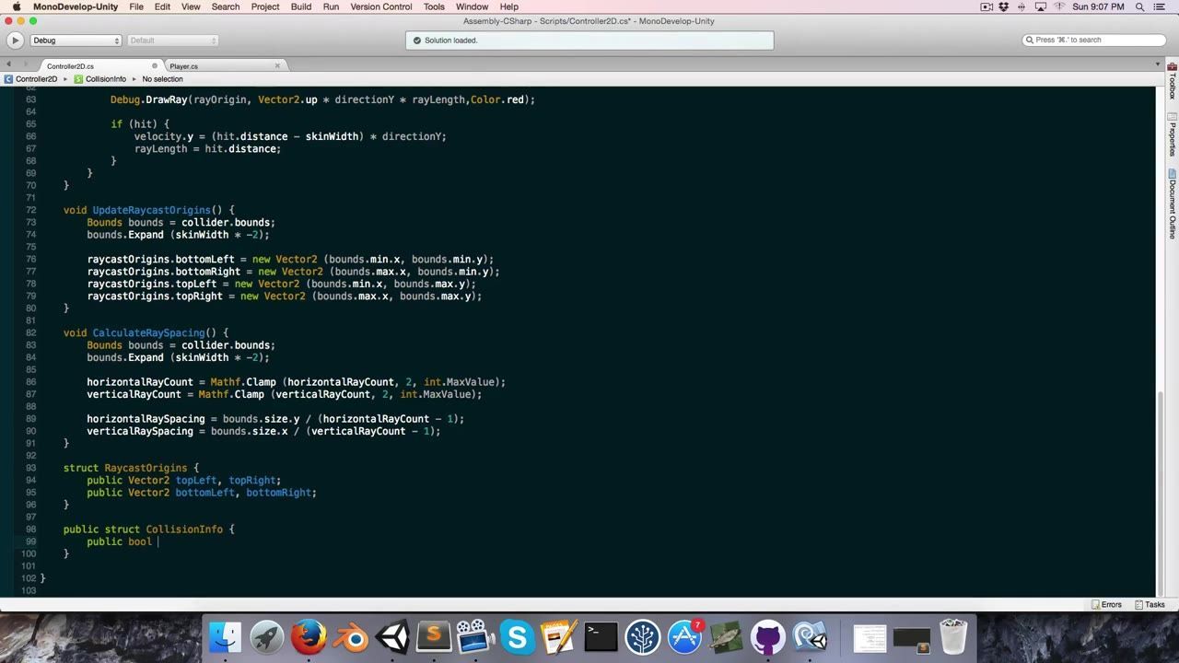Expand the document tab list arrow

(1158, 64)
